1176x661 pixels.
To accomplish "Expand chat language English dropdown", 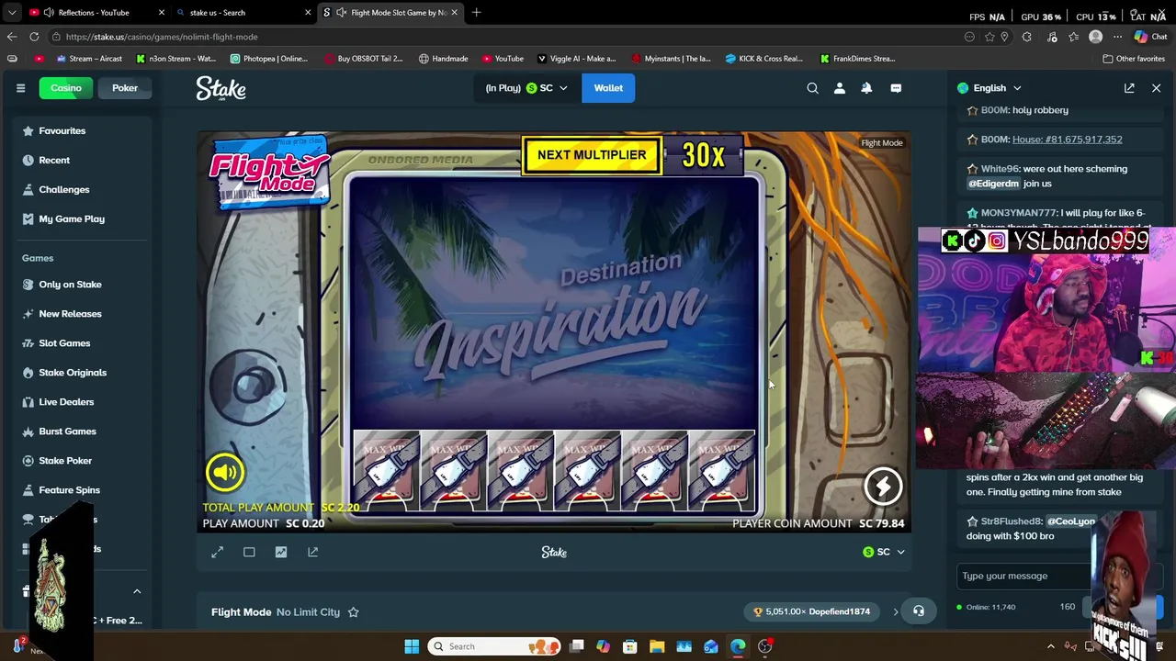I will click(989, 88).
